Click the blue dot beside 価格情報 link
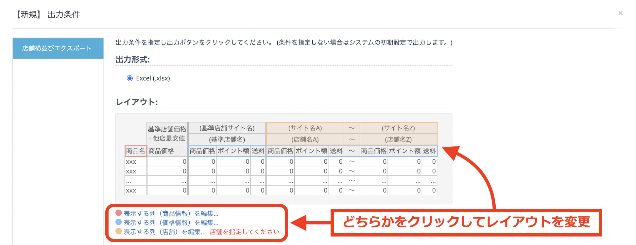The width and height of the screenshot is (636, 245). pos(119,222)
